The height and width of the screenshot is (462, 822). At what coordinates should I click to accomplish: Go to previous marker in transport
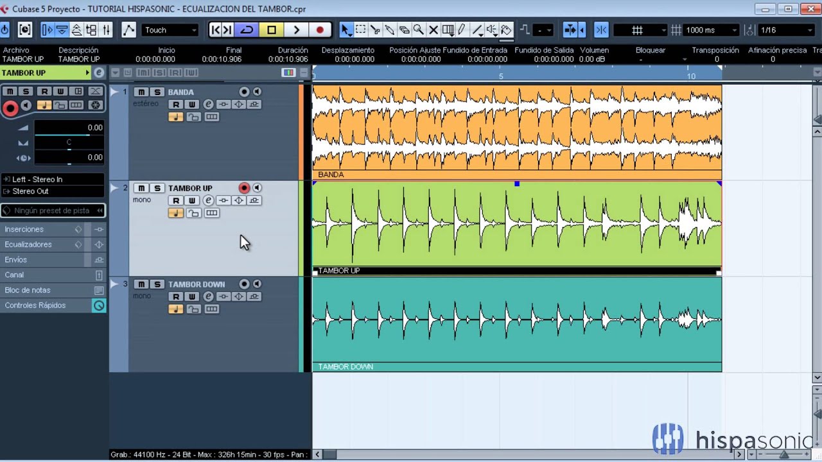[216, 30]
